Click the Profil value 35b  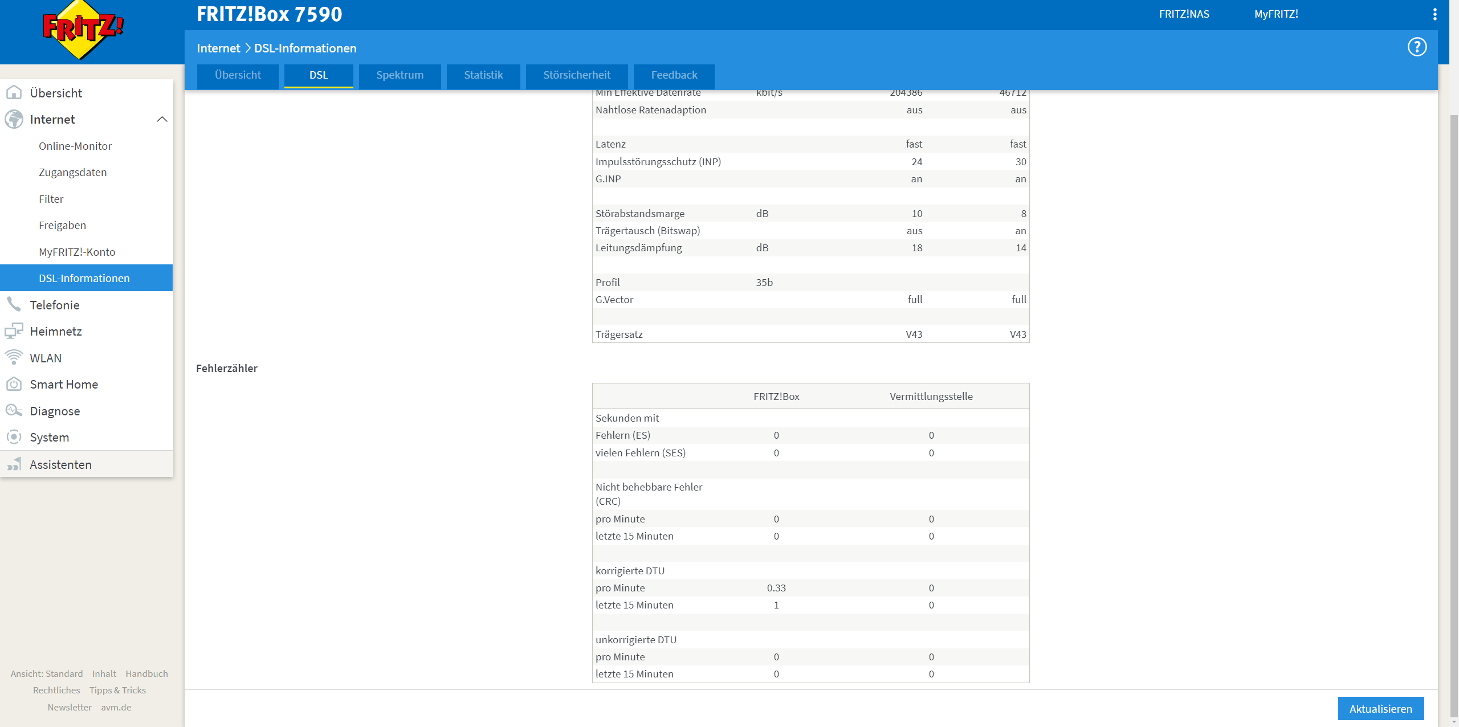[x=764, y=283]
